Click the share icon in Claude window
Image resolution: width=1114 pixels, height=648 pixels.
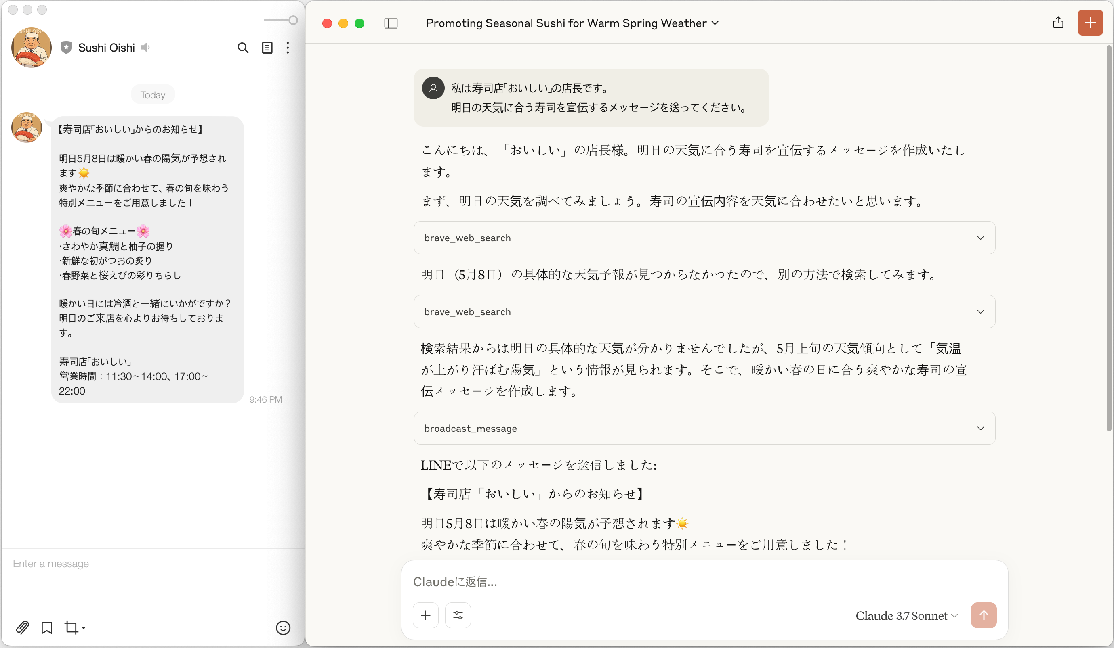click(1058, 23)
